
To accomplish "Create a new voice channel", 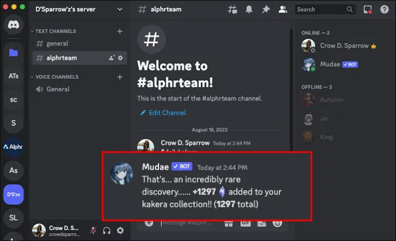I will coord(120,77).
